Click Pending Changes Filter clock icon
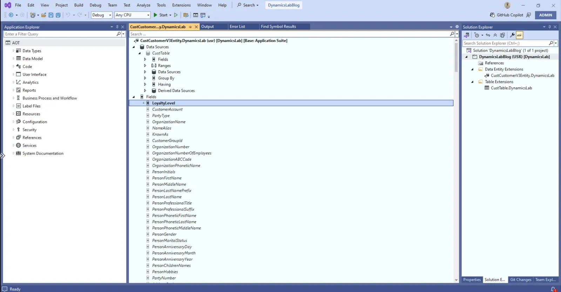 [x=476, y=35]
